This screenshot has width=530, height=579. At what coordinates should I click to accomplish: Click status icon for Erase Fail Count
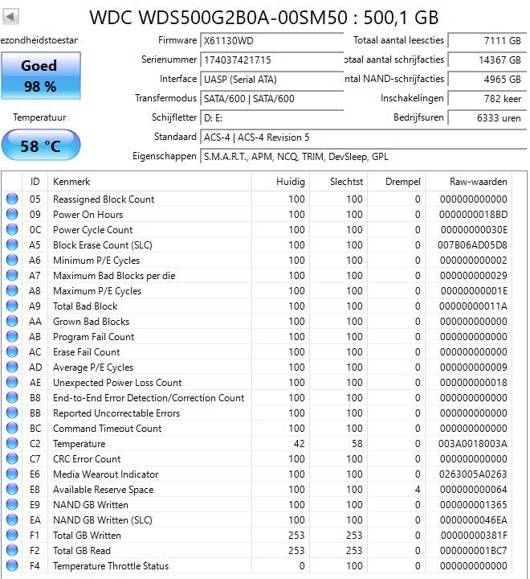[12, 352]
